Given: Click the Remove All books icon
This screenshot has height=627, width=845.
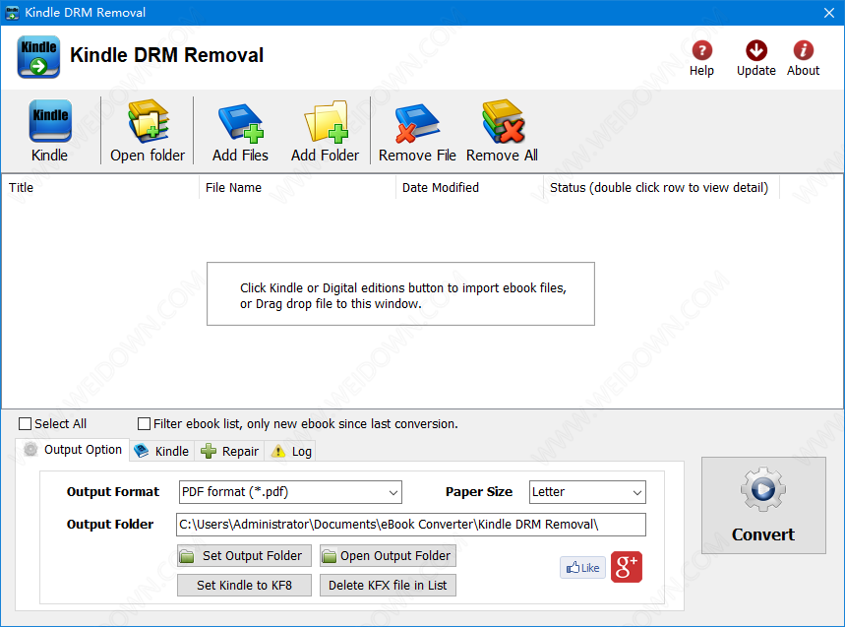Looking at the screenshot, I should (504, 121).
